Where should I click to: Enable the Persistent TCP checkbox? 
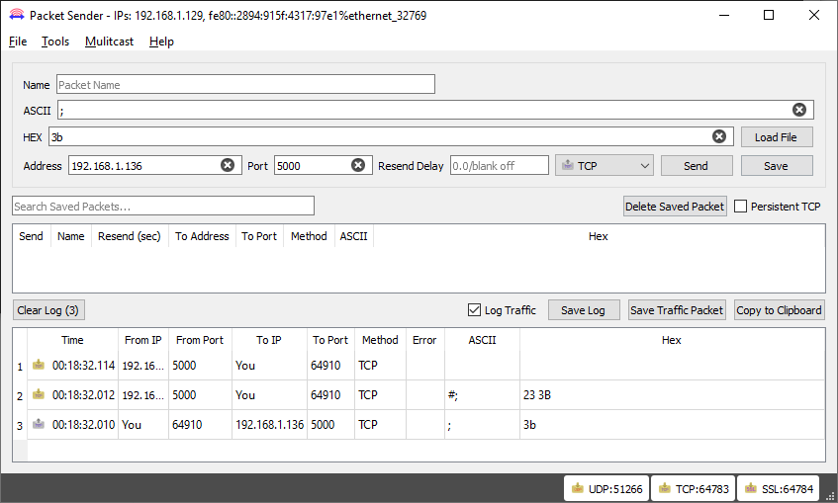coord(740,207)
